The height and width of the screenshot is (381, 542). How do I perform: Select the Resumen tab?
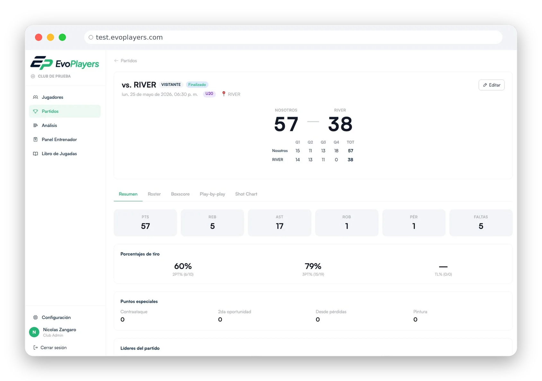point(128,194)
